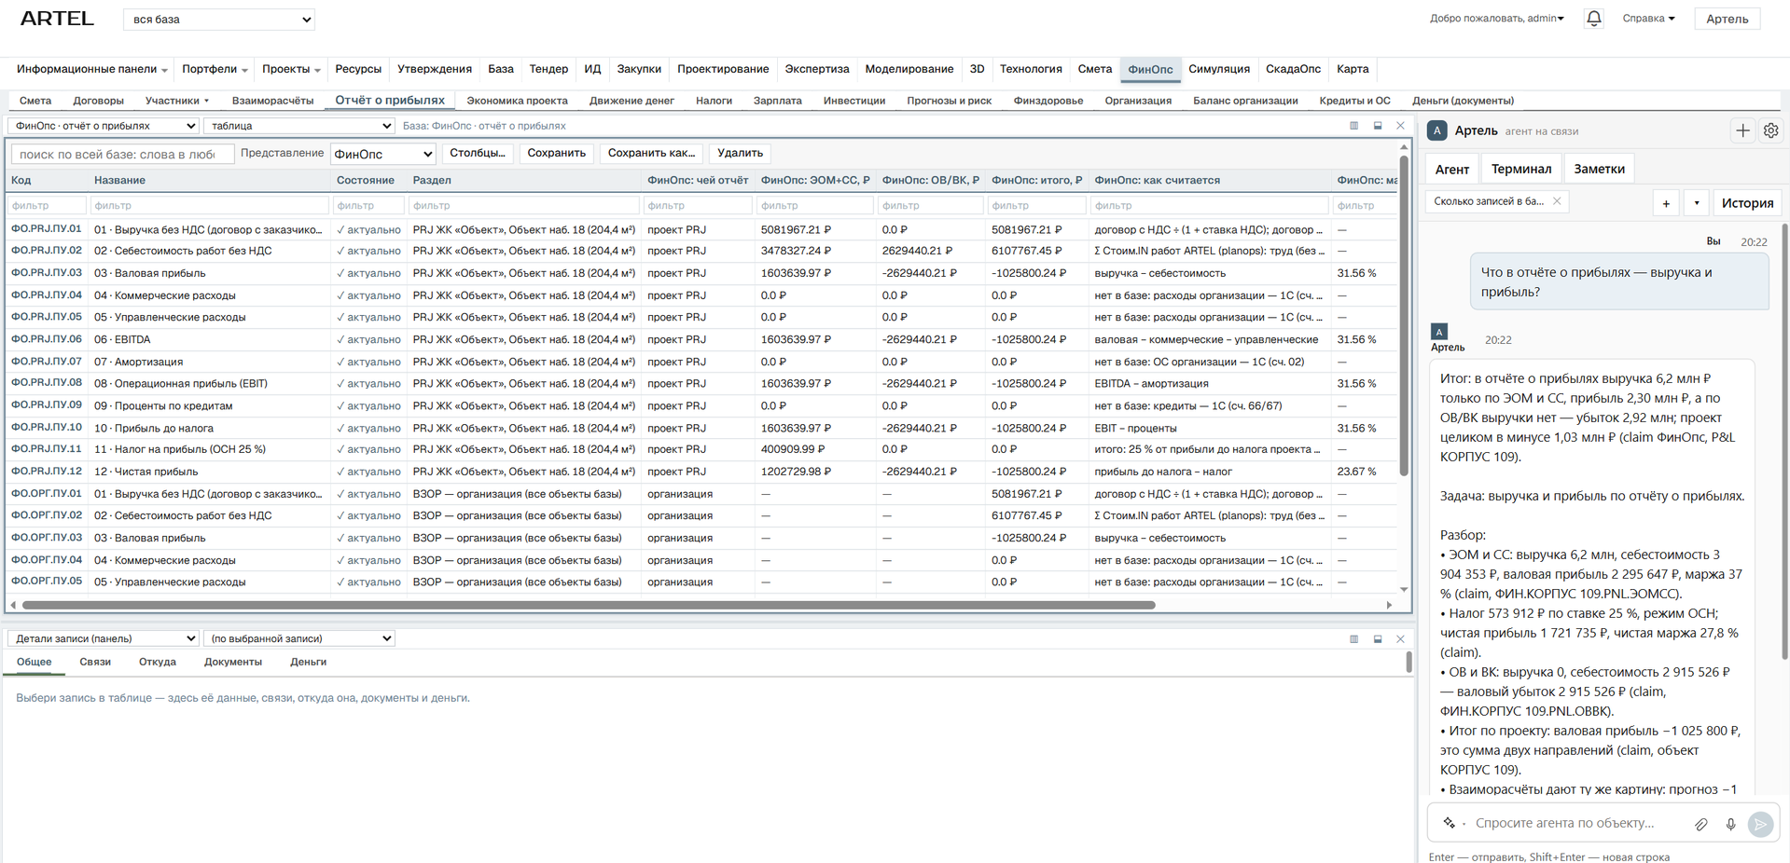Open the Представление 'ФинОпс' dropdown
1790x863 pixels.
pos(383,154)
